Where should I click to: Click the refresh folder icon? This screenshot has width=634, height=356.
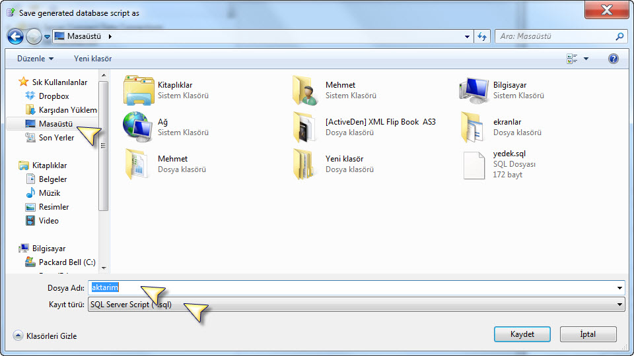[x=482, y=36]
